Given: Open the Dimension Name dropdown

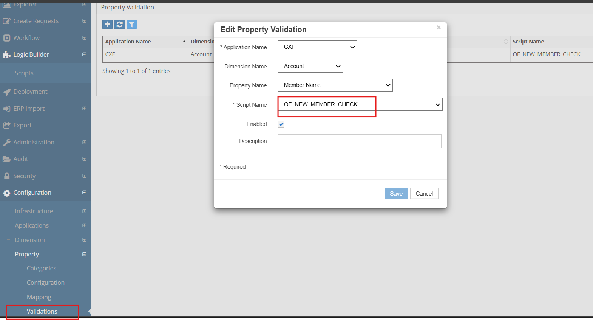Looking at the screenshot, I should (x=310, y=66).
